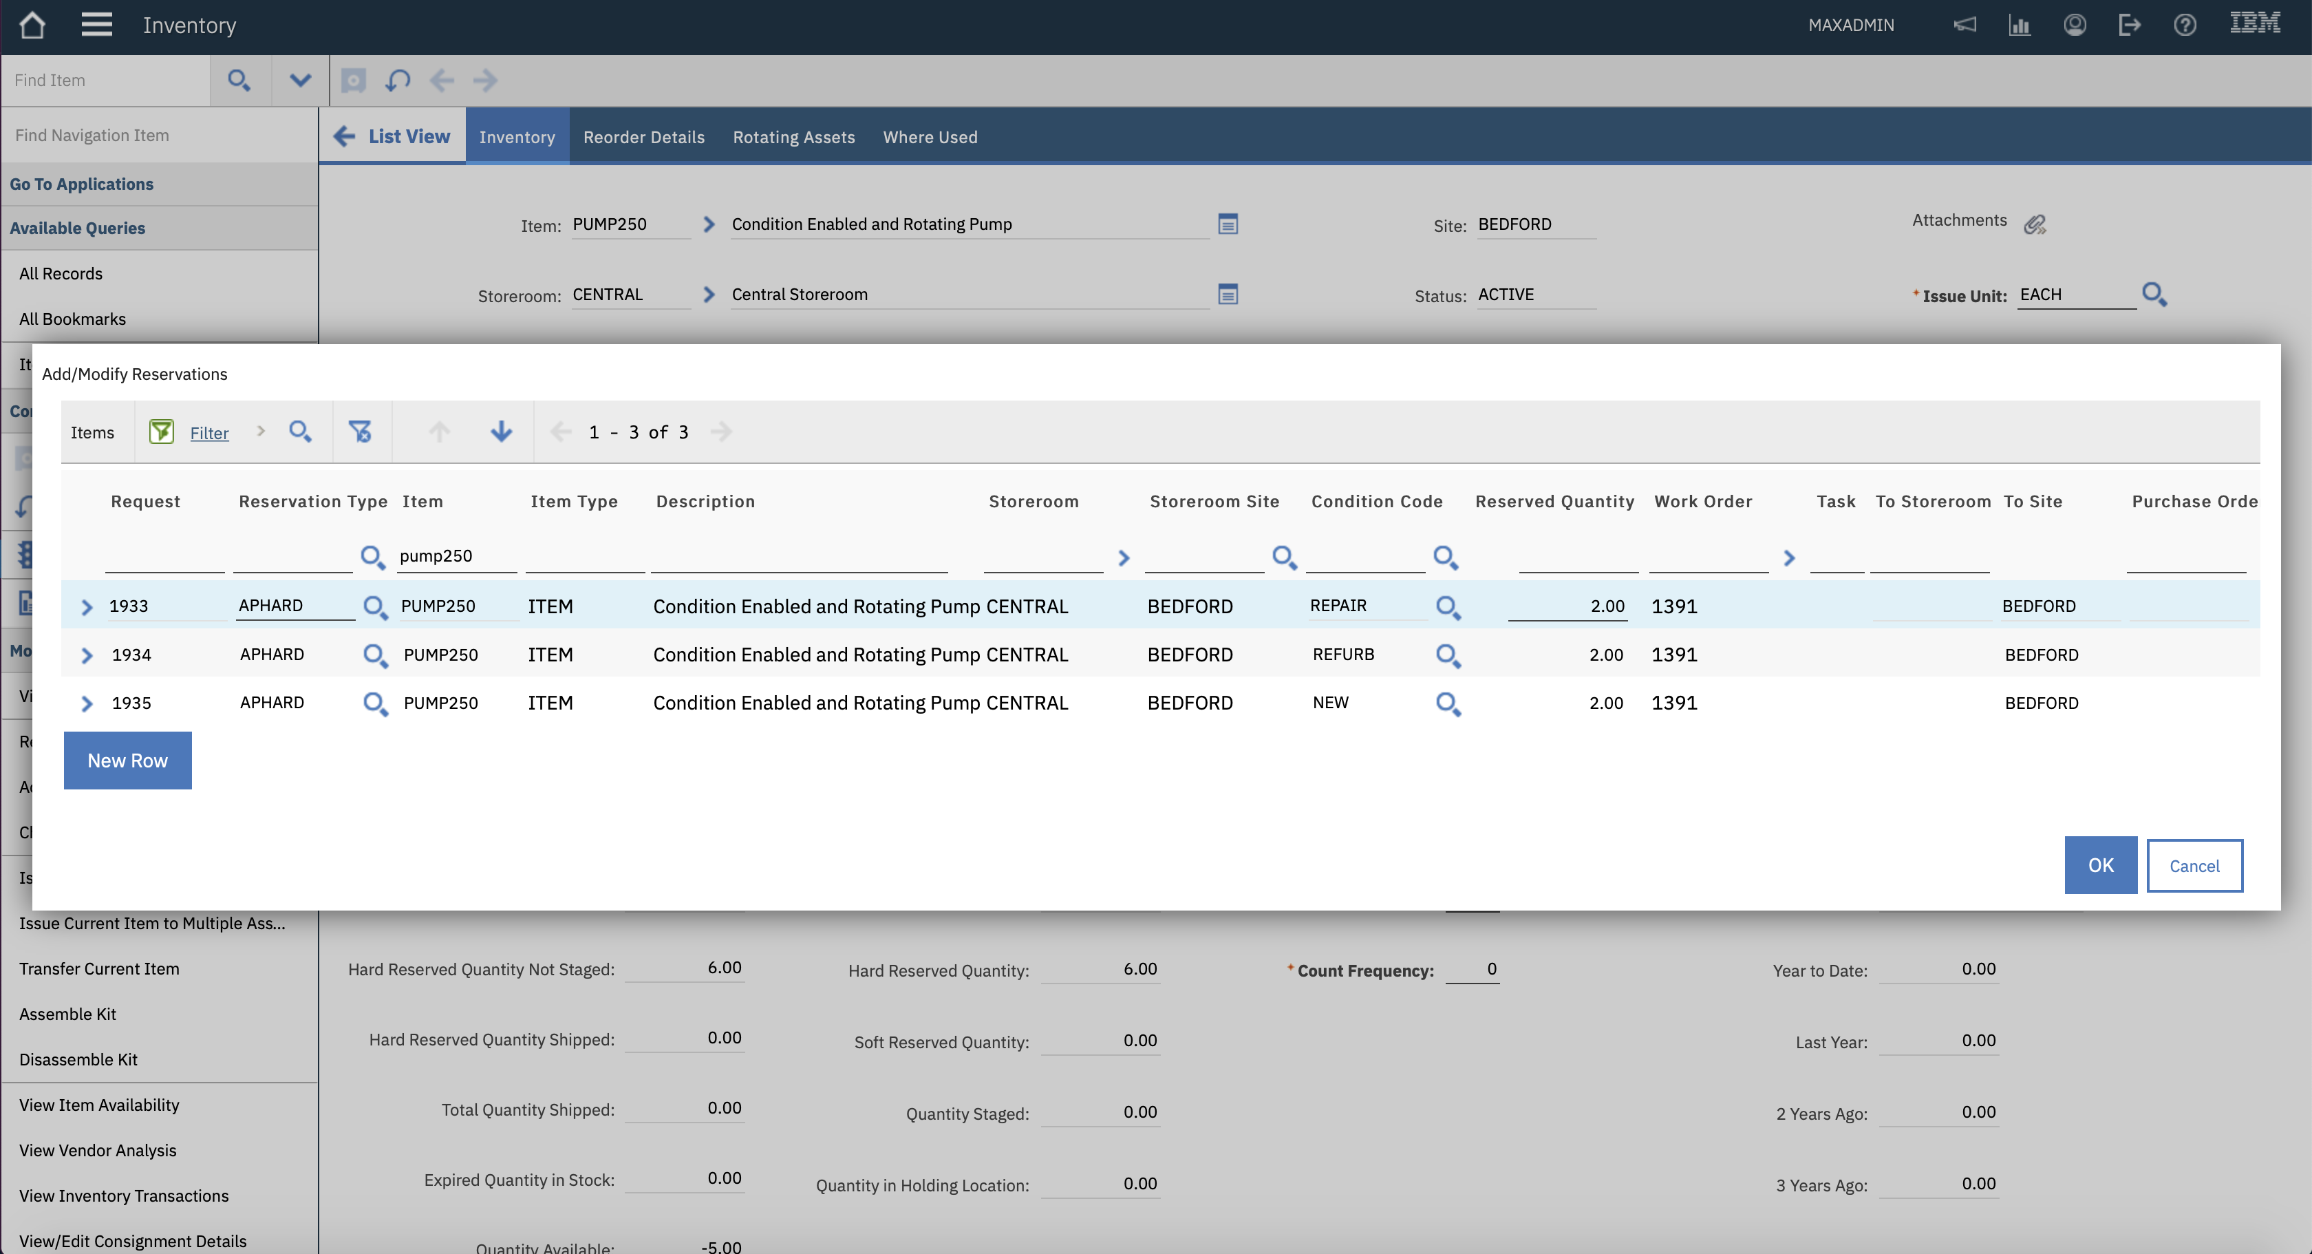The width and height of the screenshot is (2312, 1254).
Task: Open PUMP250 item detail menu chevron
Action: [709, 224]
